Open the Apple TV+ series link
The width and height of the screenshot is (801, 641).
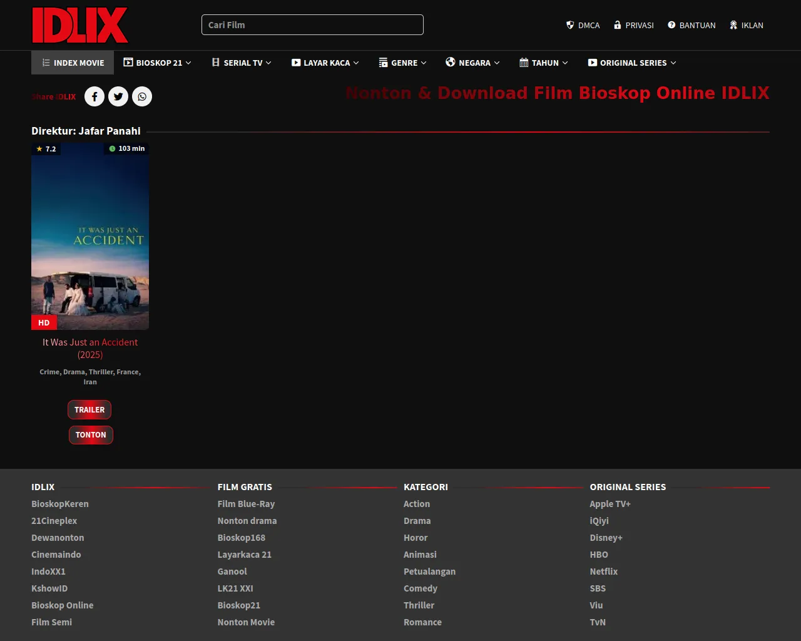point(610,504)
